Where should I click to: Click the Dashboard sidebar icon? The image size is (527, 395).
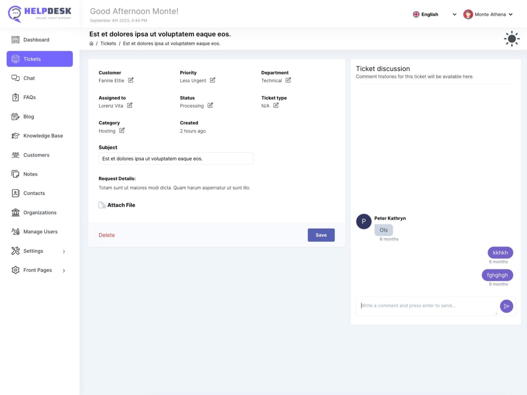tap(15, 39)
